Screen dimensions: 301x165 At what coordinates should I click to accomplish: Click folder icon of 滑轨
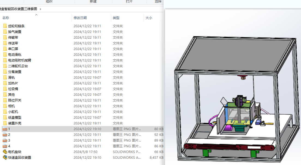click(x=5, y=77)
